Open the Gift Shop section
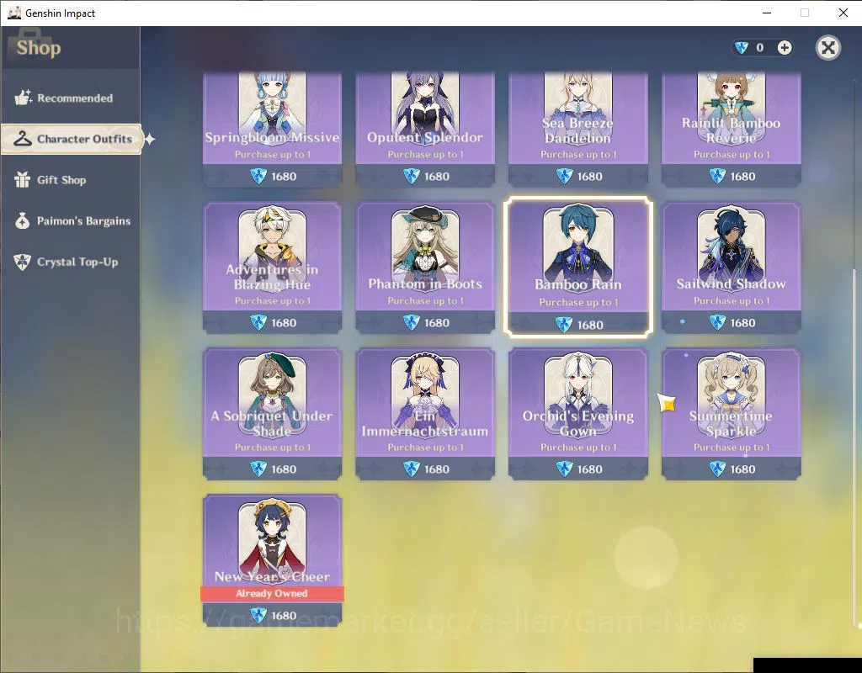The image size is (862, 673). [71, 180]
